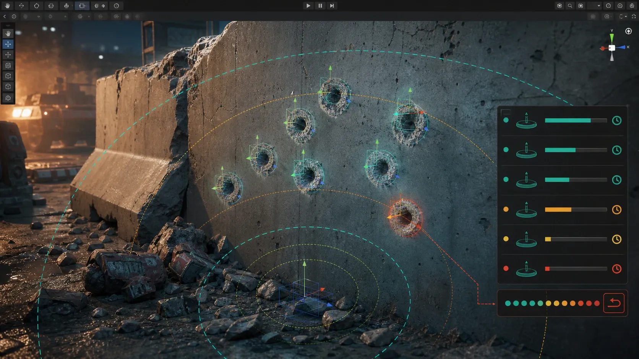The height and width of the screenshot is (359, 639).
Task: Click the camera icon in the top-right toolbar
Action: (581, 6)
